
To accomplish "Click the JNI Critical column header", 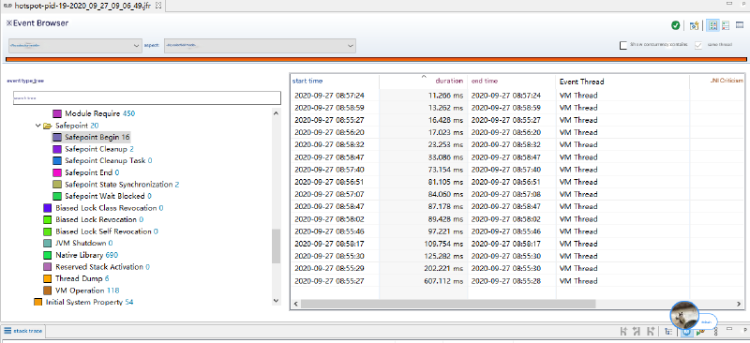I will pos(717,82).
